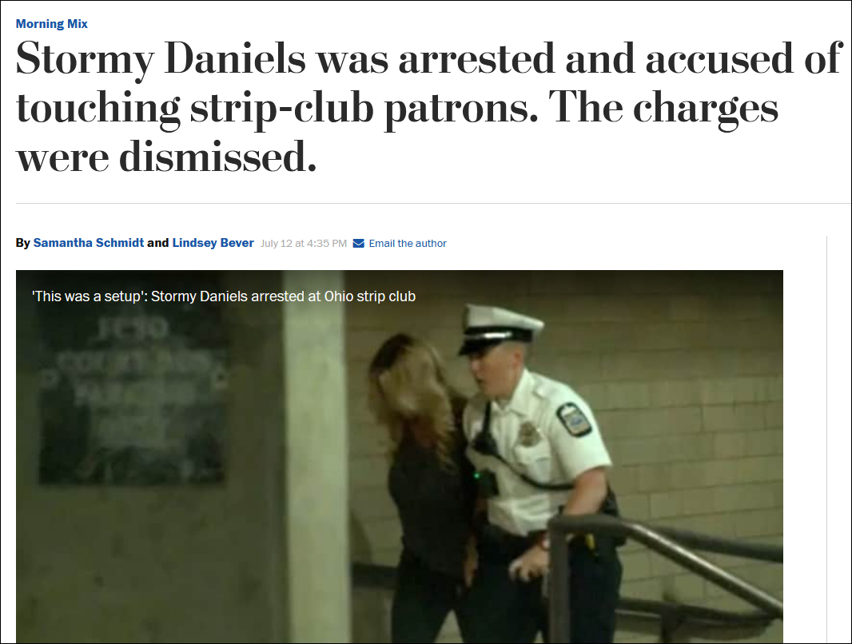
Task: Click the 'This was a setup' video caption
Action: 224,296
